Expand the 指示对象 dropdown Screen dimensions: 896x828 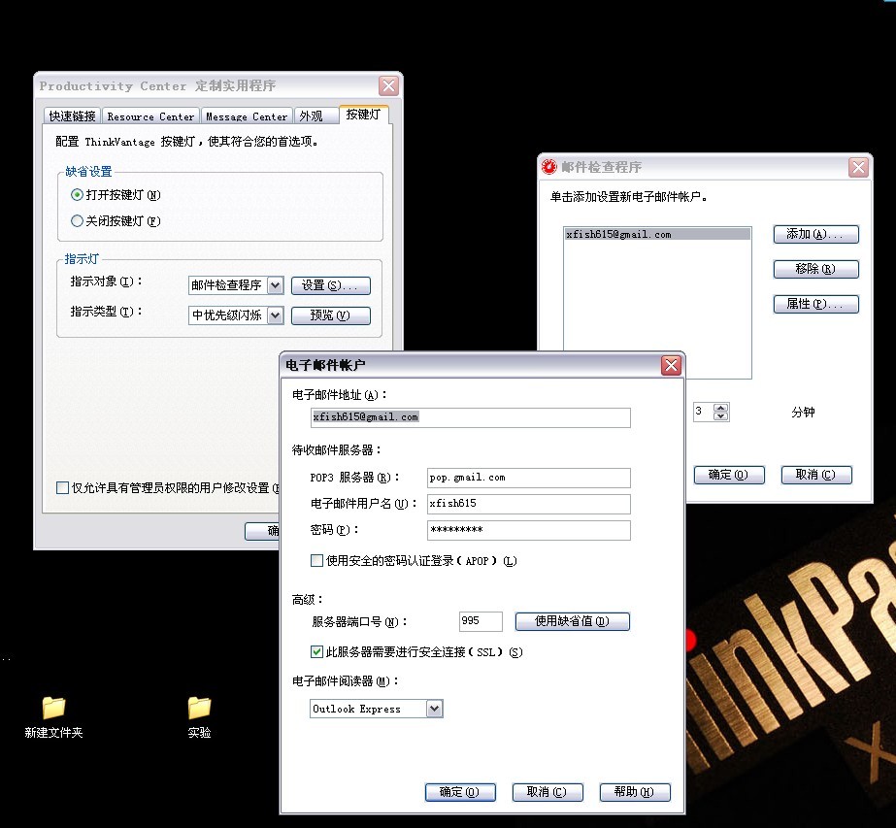click(x=276, y=285)
